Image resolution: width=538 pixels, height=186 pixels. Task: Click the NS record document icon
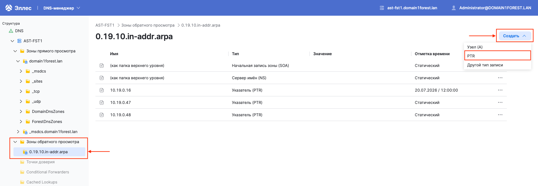[102, 78]
